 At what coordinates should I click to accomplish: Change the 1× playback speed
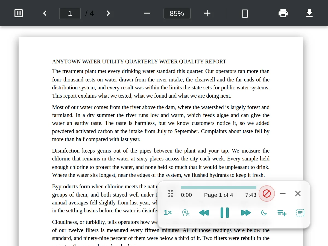click(x=168, y=212)
